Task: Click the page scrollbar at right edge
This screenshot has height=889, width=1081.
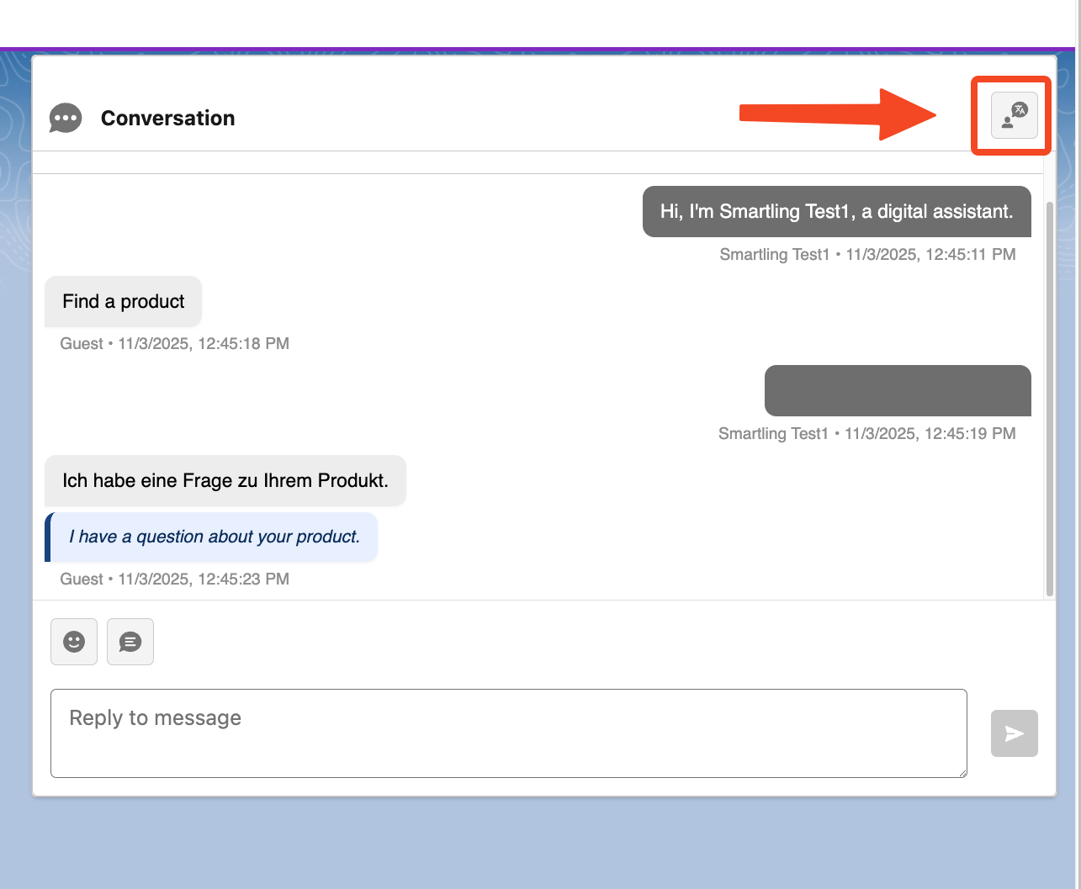Action: point(1078,421)
